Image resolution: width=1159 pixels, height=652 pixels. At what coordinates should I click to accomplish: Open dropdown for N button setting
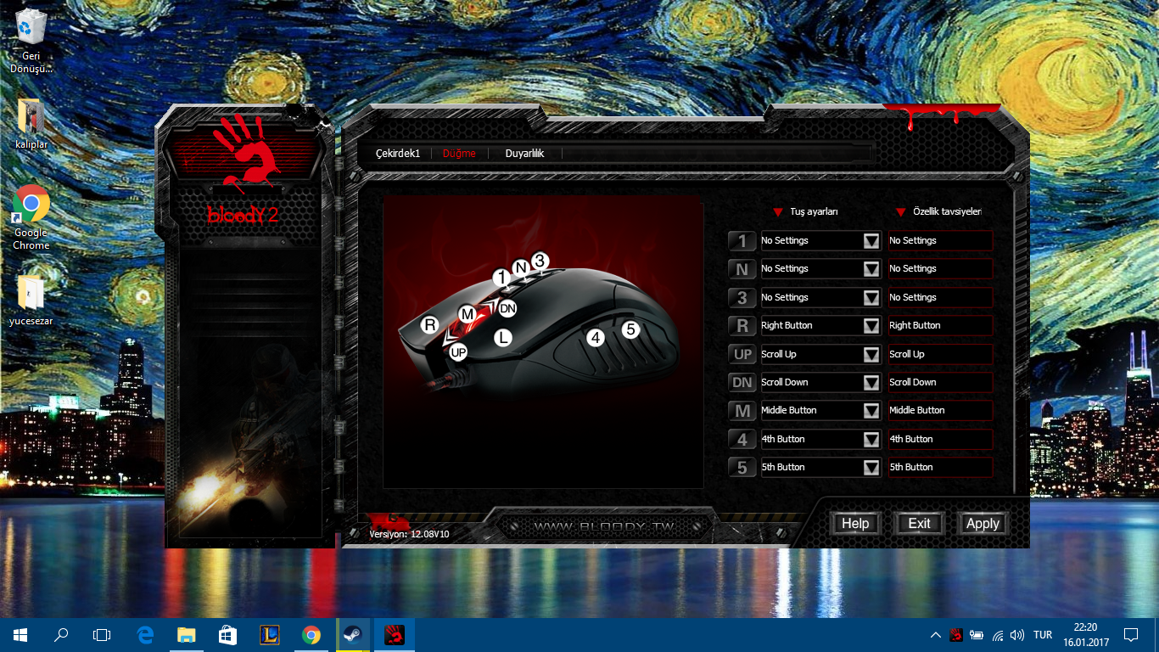point(871,269)
